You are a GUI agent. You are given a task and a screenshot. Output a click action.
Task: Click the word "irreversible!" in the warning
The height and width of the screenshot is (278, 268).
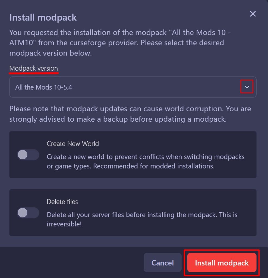pos(64,225)
